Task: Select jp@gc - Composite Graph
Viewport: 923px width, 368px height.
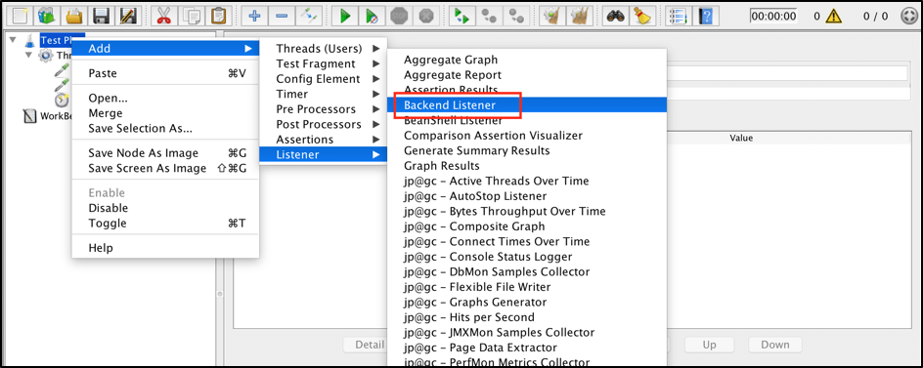Action: 527,226
